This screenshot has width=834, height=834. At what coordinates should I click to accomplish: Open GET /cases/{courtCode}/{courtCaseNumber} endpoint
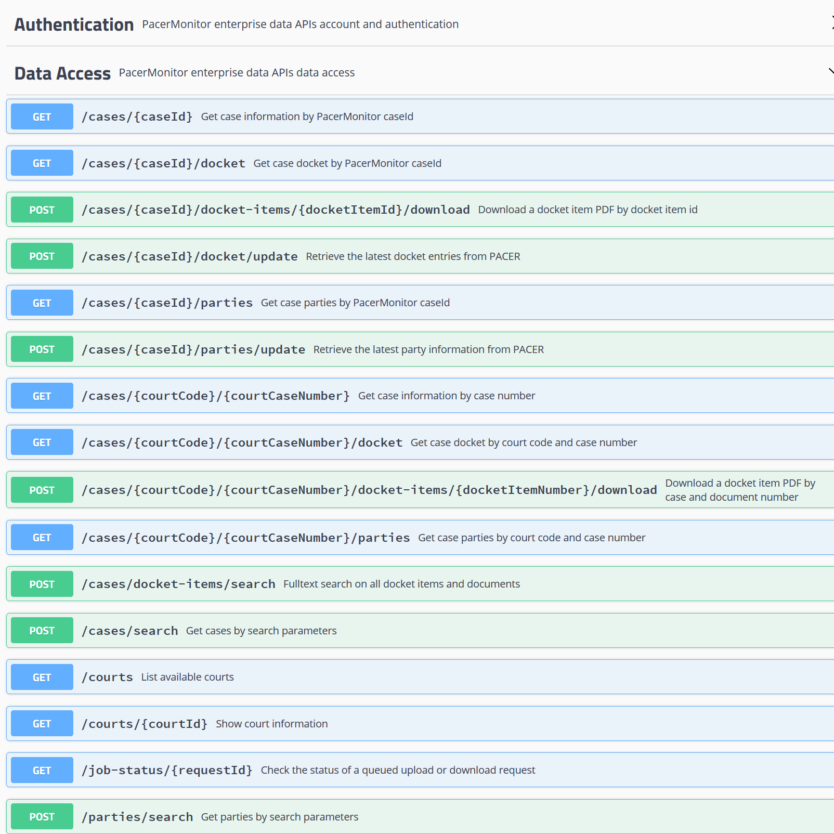pos(420,396)
